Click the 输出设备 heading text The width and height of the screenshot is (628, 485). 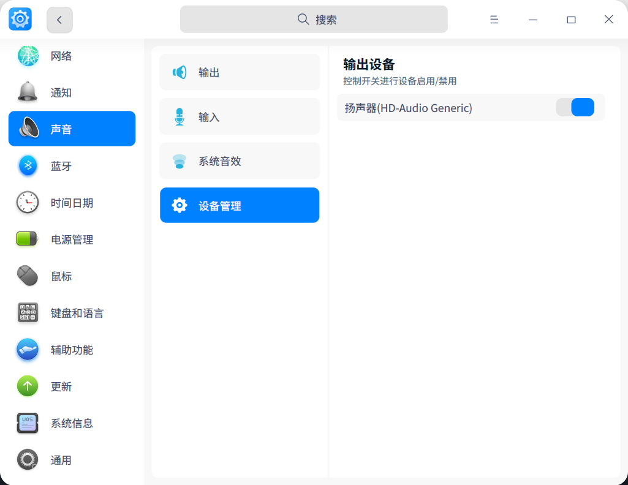point(369,64)
